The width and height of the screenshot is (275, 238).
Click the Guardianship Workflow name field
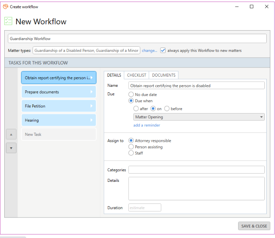[x=137, y=38]
